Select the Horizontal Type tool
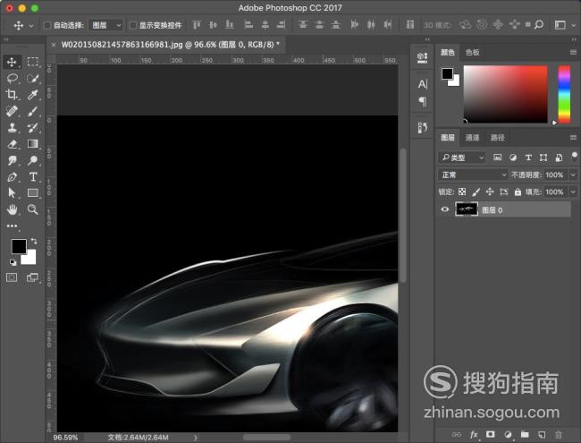This screenshot has height=443, width=581. tap(32, 177)
